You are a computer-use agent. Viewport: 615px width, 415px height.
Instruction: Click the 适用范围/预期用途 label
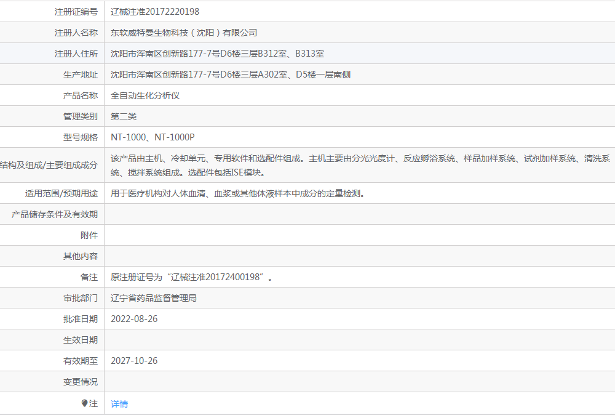click(x=61, y=193)
